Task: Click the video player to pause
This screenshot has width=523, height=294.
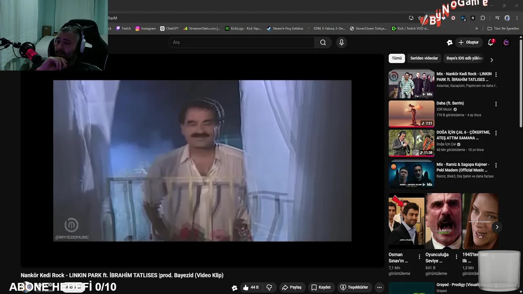Action: [202, 160]
